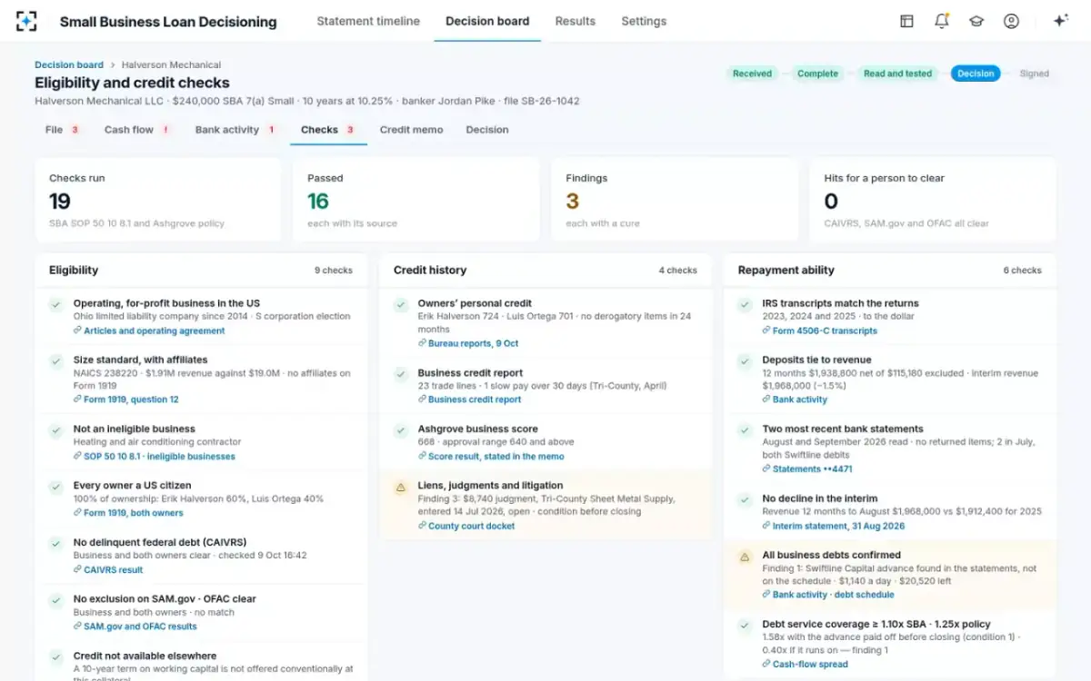Click the app logo icon in the header
1091x681 pixels.
(x=27, y=21)
